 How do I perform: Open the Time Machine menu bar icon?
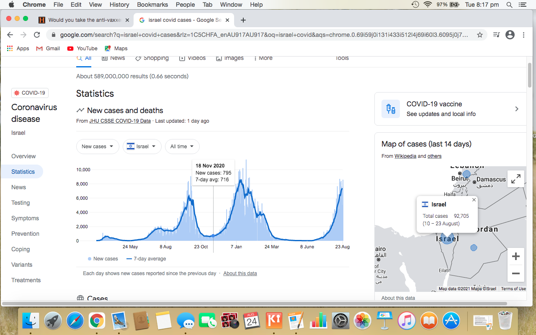click(x=415, y=5)
